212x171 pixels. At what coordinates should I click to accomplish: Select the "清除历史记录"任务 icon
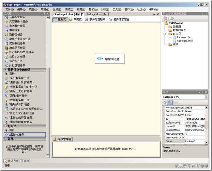(6, 91)
